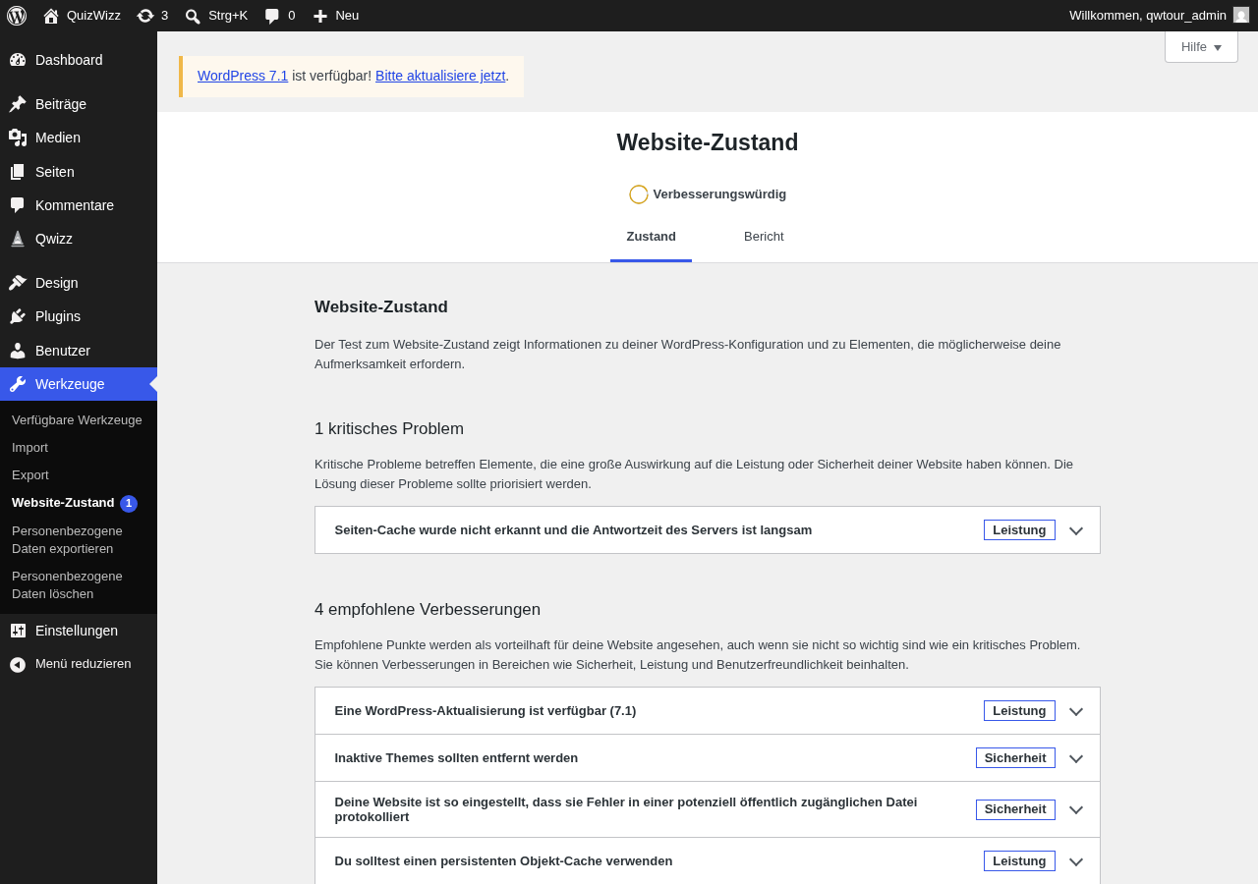Viewport: 1258px width, 884px height.
Task: Click the '1 kritisches Problem' heading
Action: (389, 429)
